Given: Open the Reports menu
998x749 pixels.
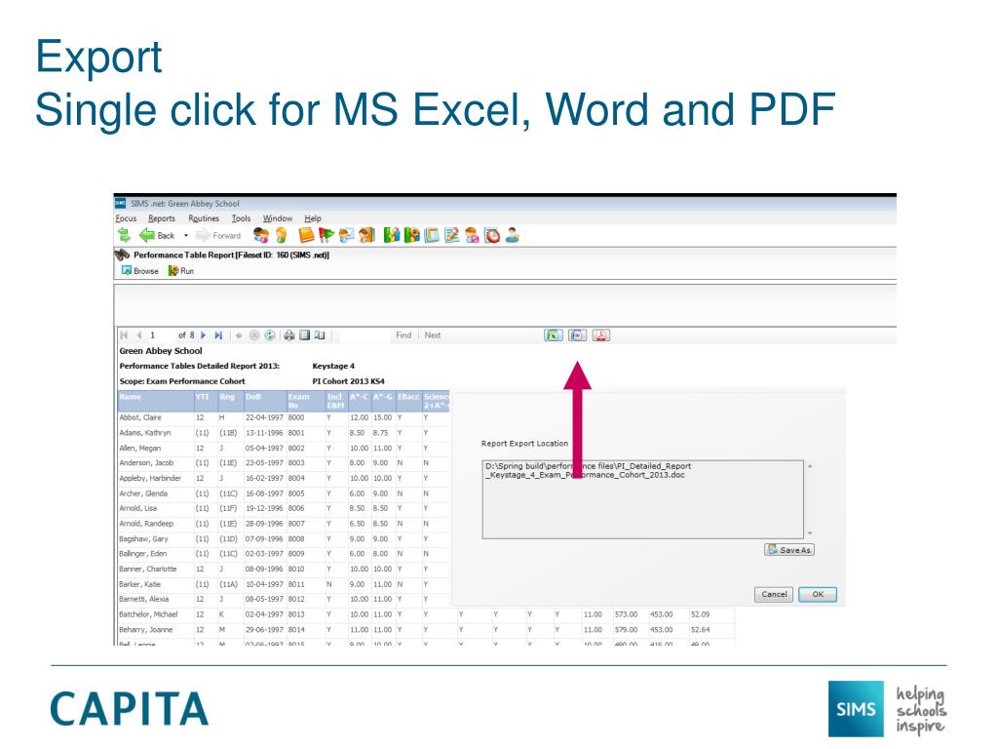Looking at the screenshot, I should point(162,217).
